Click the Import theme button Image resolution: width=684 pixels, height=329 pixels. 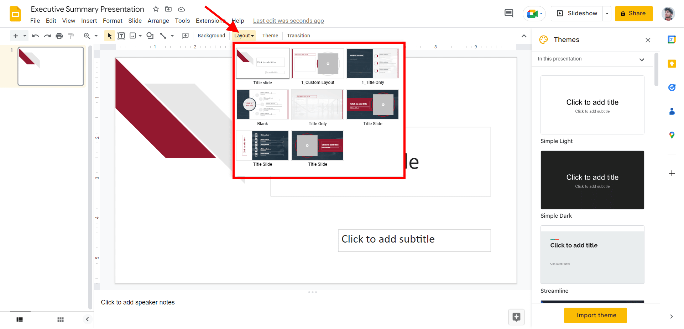(595, 315)
